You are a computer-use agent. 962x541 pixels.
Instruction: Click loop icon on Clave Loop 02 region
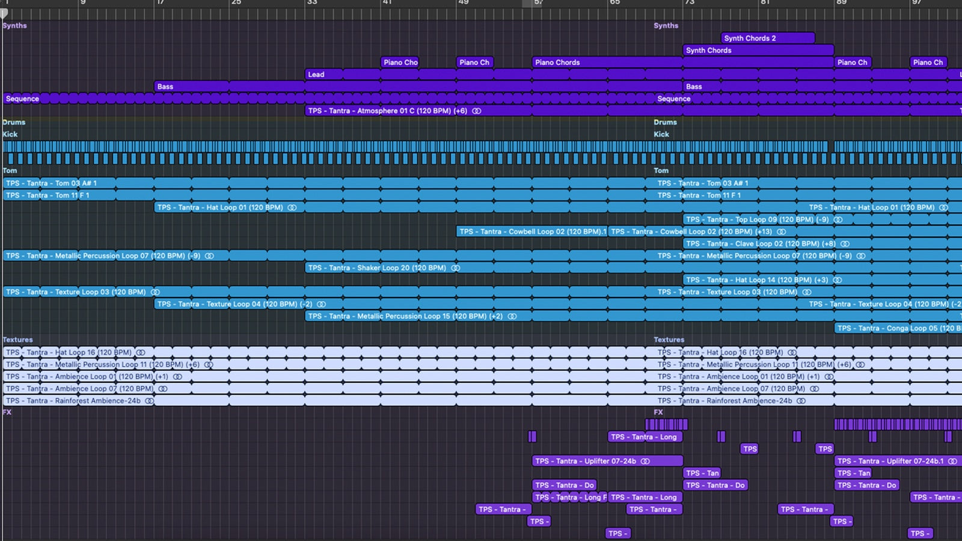(x=844, y=244)
